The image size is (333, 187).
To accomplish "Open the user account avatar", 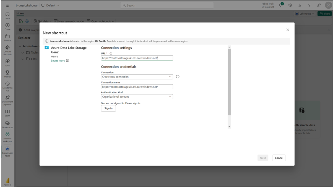I will pyautogui.click(x=328, y=5).
